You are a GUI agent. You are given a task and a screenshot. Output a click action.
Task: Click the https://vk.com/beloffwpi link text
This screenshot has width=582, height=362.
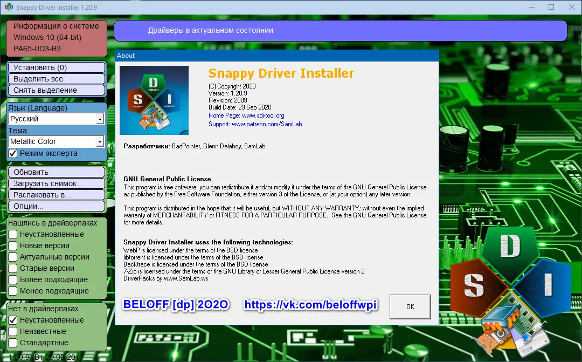(x=310, y=305)
